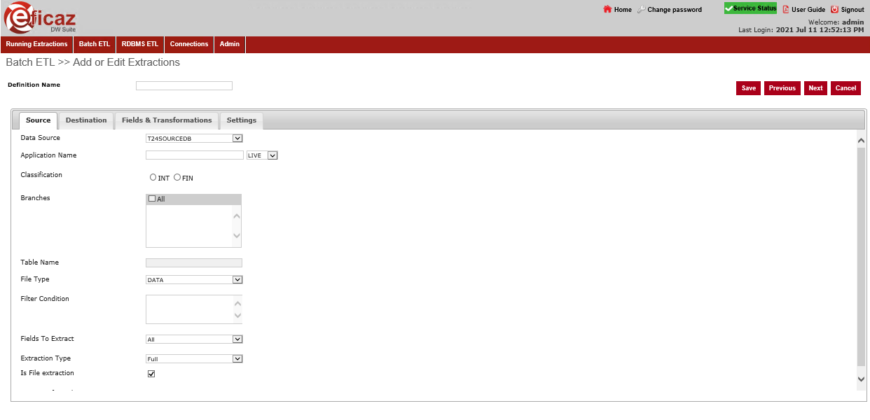This screenshot has height=420, width=870.
Task: Select the INT classification radio button
Action: click(x=153, y=176)
